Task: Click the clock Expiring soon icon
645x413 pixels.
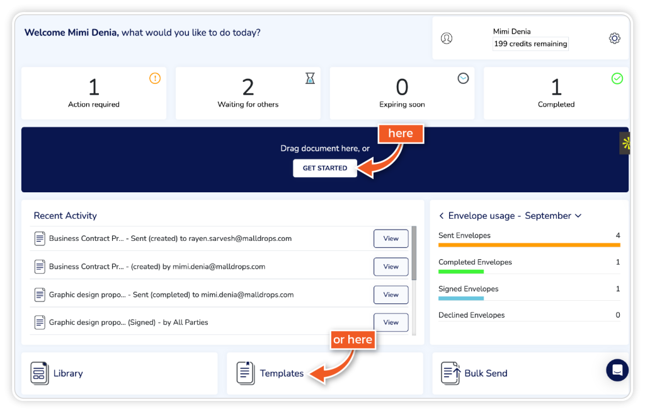Action: 463,78
